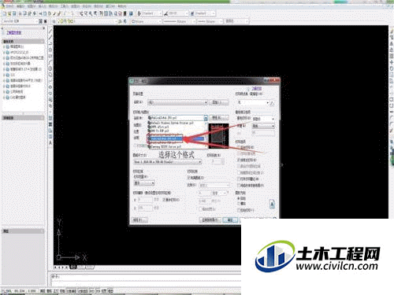
Task: Open the plot style table dropdown
Action: pos(253,103)
